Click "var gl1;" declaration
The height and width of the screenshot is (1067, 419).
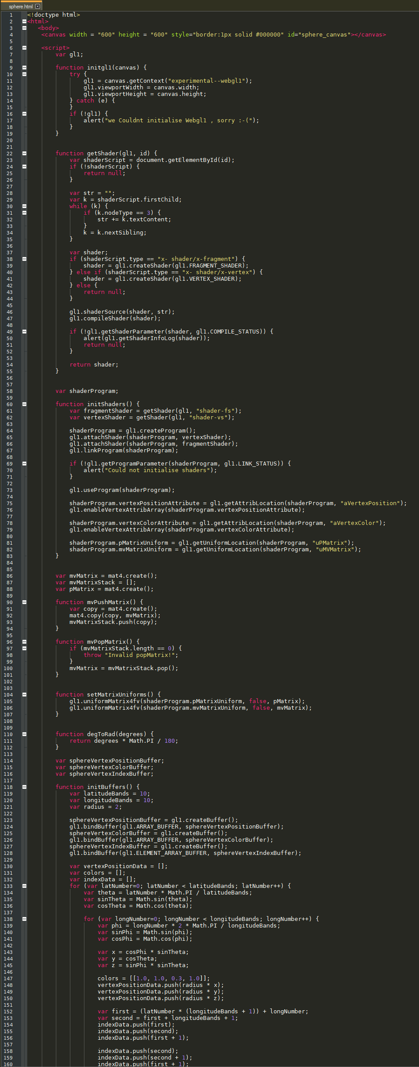coord(69,54)
